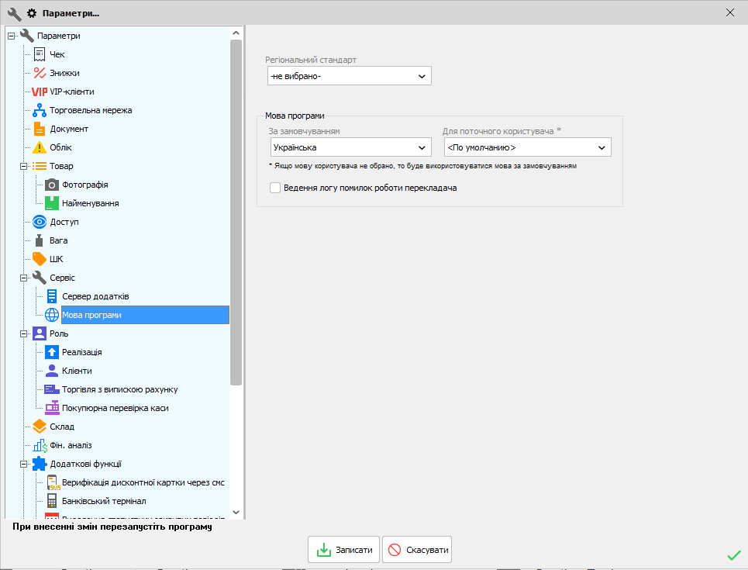Click the tree panel scroll down arrow
Image resolution: width=748 pixels, height=570 pixels.
(x=236, y=513)
